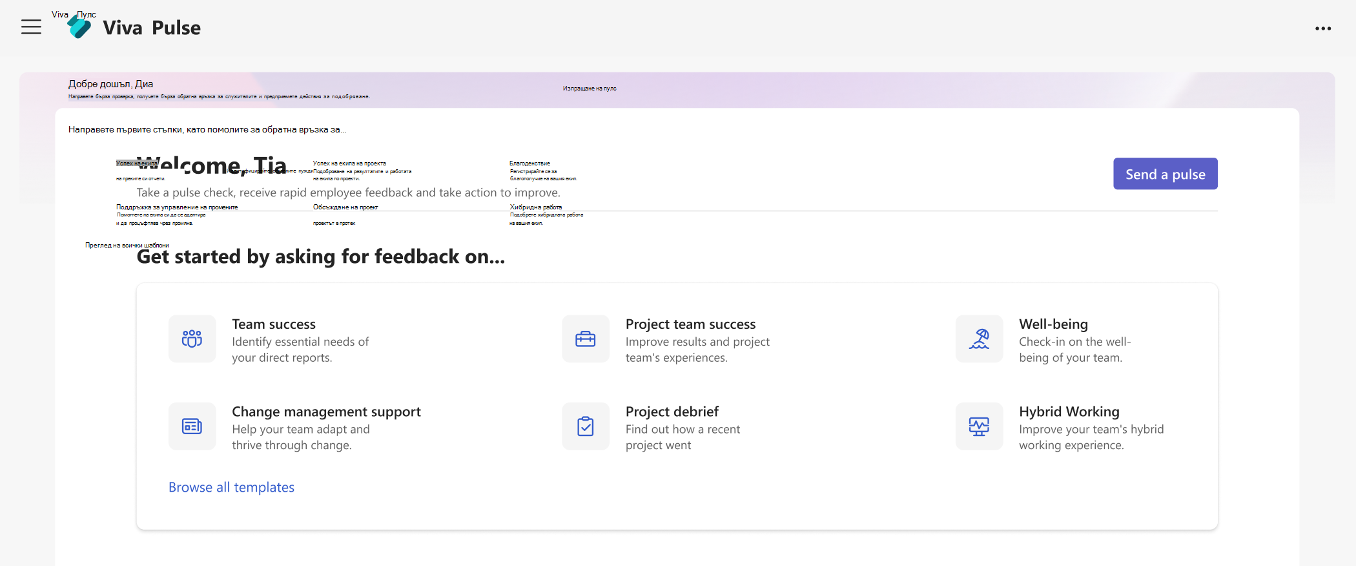Select the Change management support template title
This screenshot has width=1356, height=566.
(326, 412)
